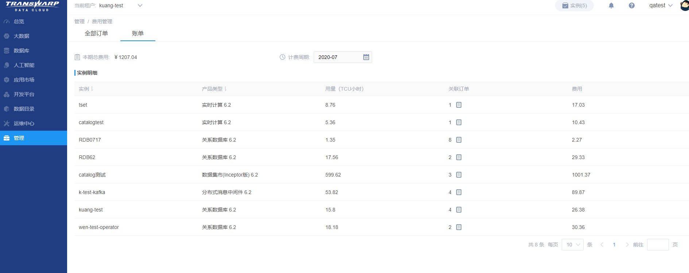Open 应用市场 in the sidebar
This screenshot has height=273, width=689.
[34, 80]
